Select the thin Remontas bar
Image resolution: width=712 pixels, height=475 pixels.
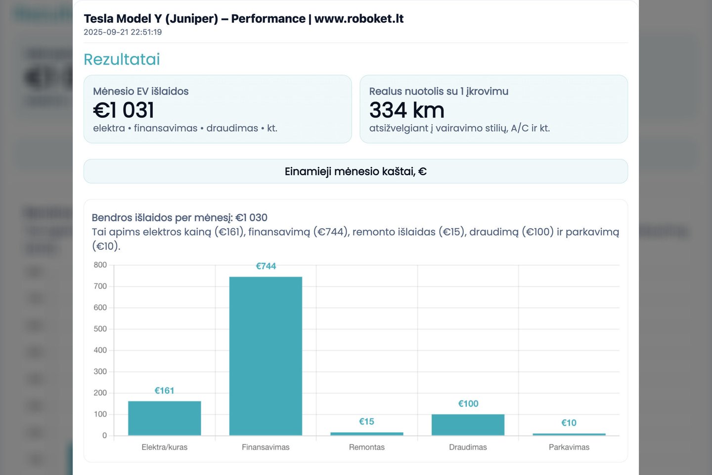366,434
